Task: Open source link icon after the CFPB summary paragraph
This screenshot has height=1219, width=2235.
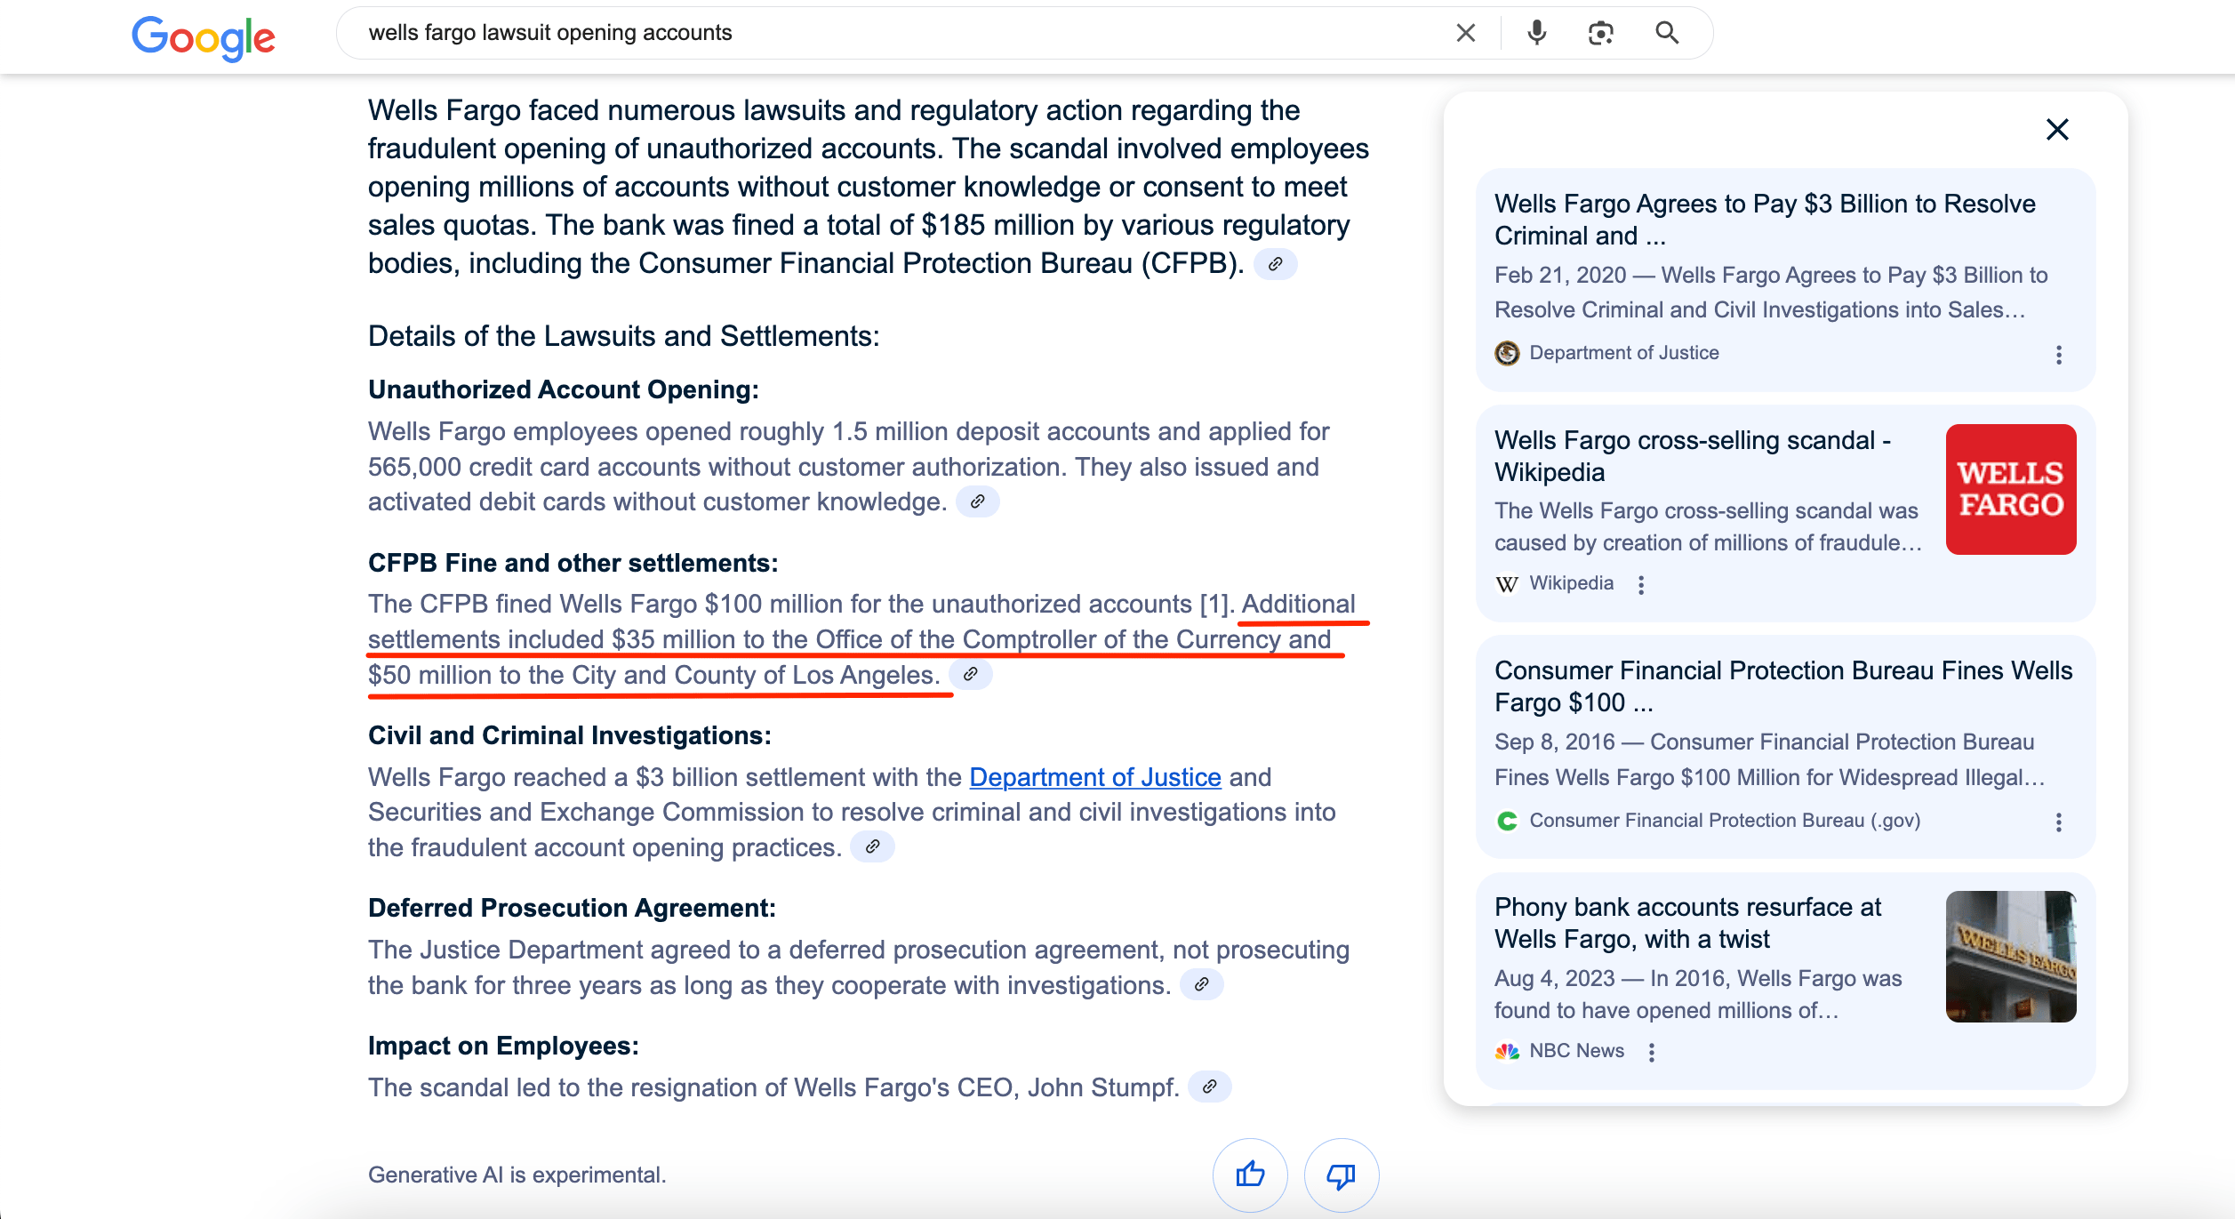Action: point(1275,264)
